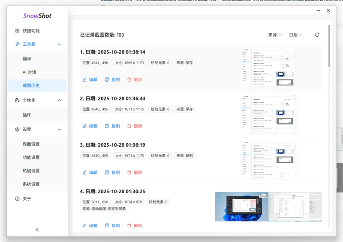Screen dimensions: 343x242
Task: Delete screenshot record 3 from 01:36:19
Action: click(x=135, y=172)
